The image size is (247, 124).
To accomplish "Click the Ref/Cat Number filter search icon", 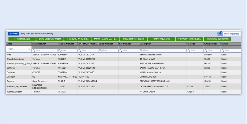I will point(59,50).
